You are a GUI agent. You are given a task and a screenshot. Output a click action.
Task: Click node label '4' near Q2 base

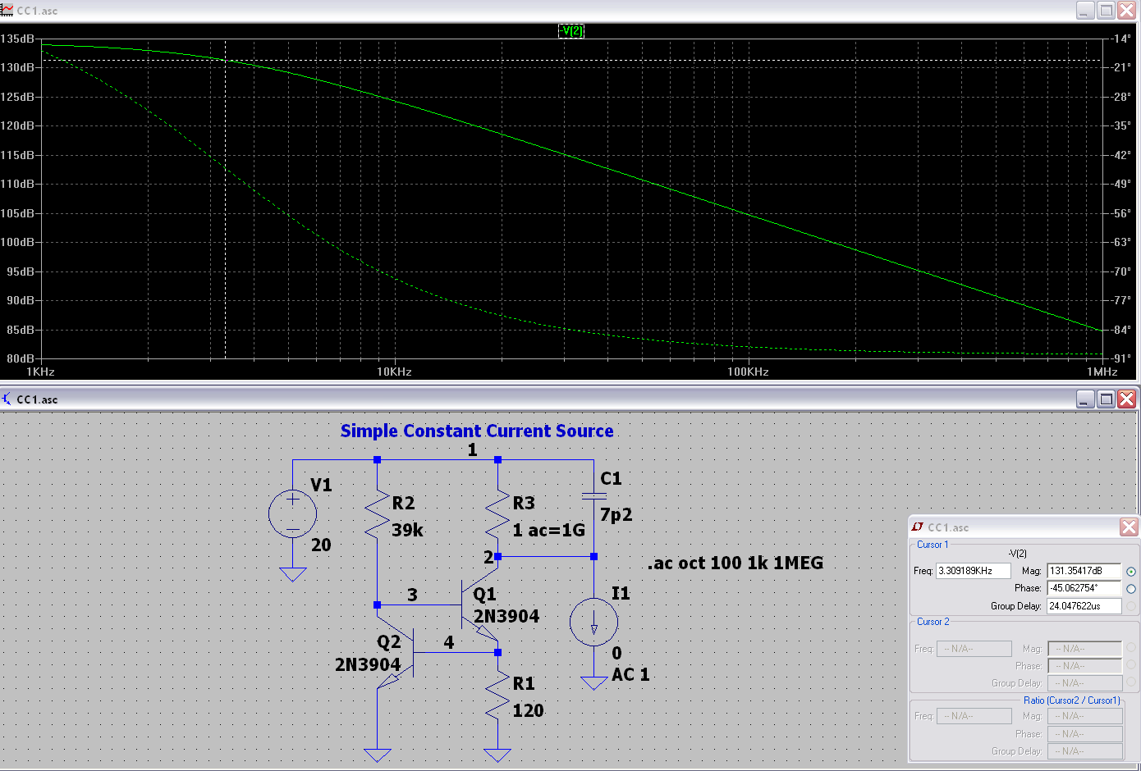tap(448, 642)
